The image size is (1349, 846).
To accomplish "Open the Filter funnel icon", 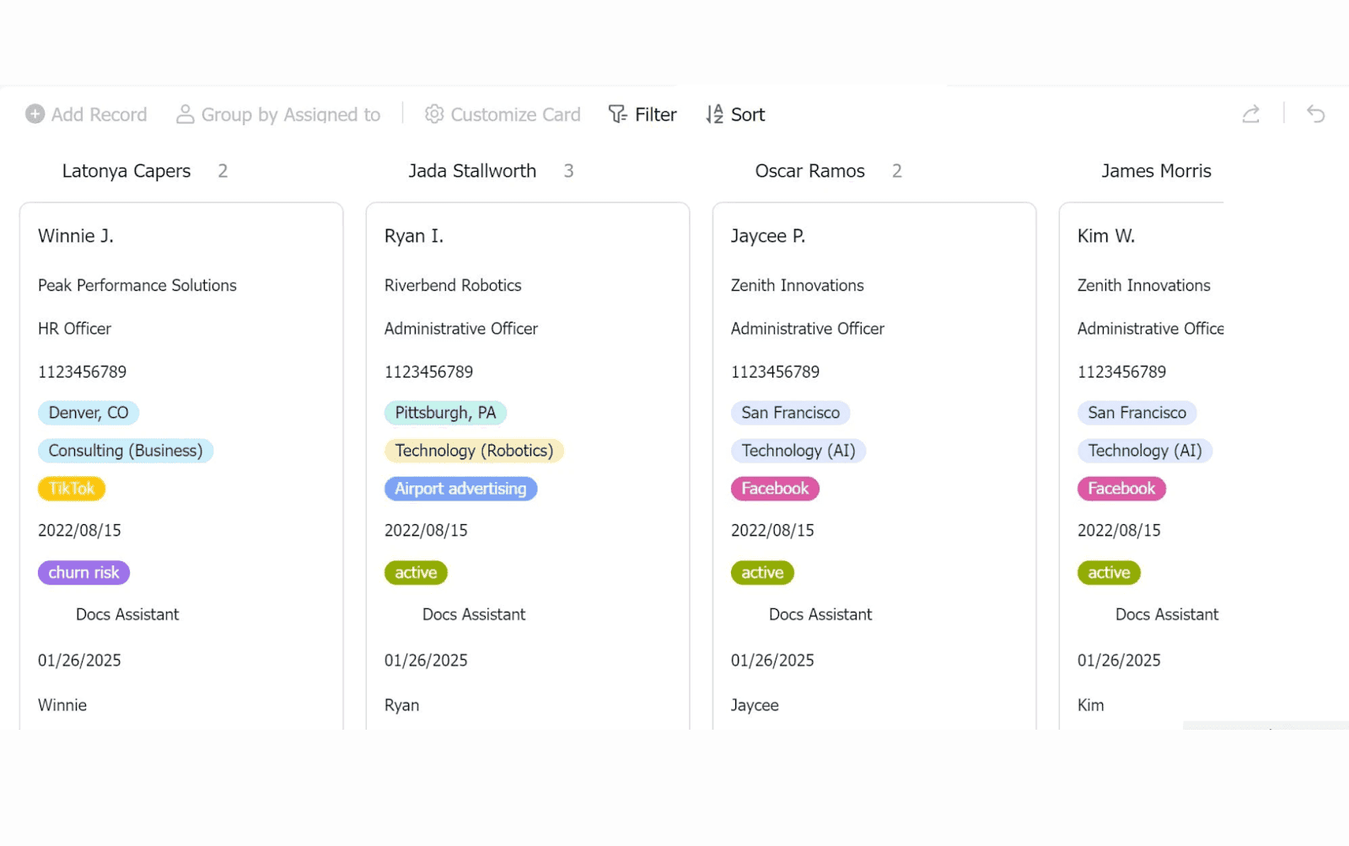I will (x=616, y=114).
